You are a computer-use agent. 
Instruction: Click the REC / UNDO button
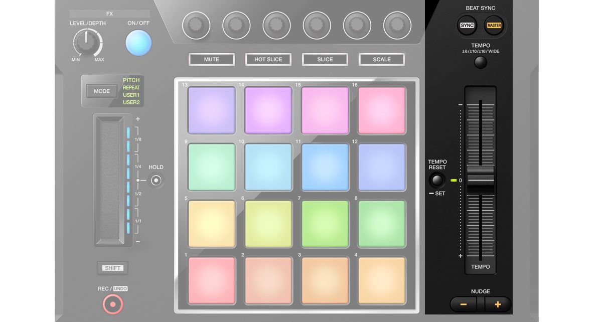[112, 304]
